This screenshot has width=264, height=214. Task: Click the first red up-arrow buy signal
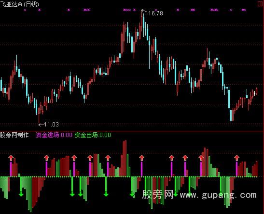click(11, 158)
